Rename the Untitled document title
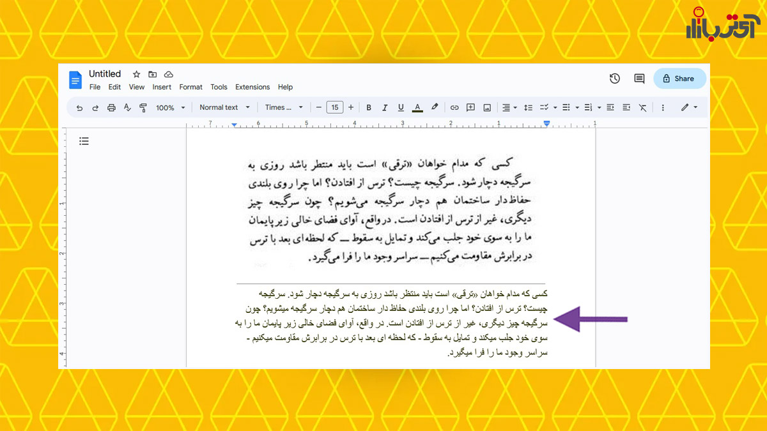767x431 pixels. [x=105, y=74]
